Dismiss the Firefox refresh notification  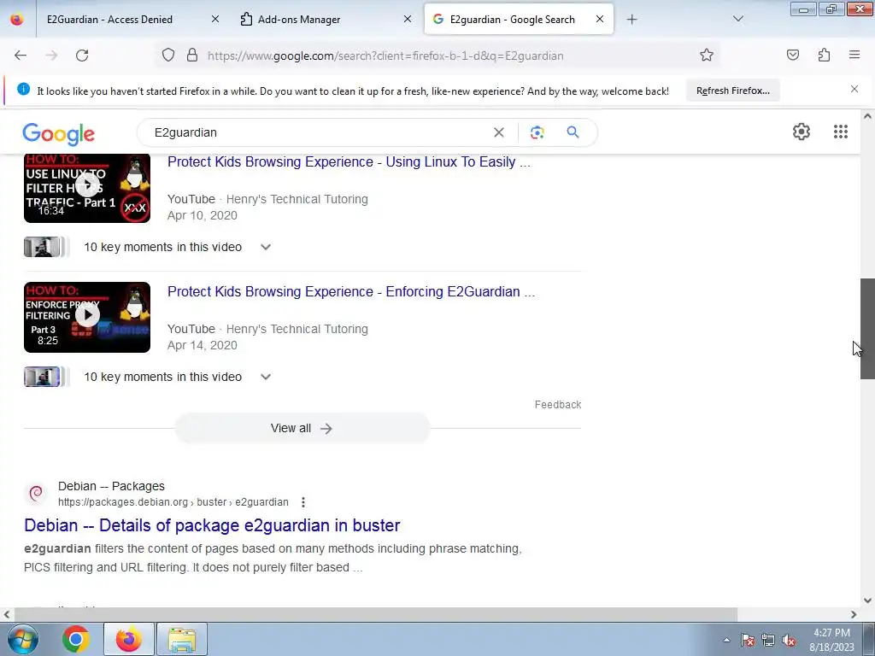click(x=854, y=89)
